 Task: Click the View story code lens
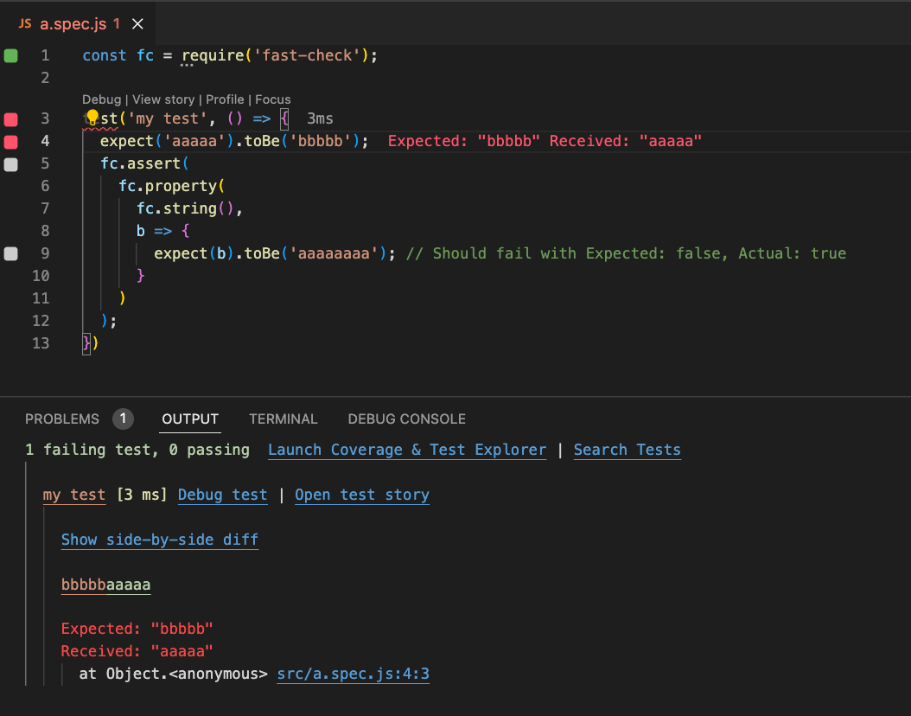(x=163, y=99)
